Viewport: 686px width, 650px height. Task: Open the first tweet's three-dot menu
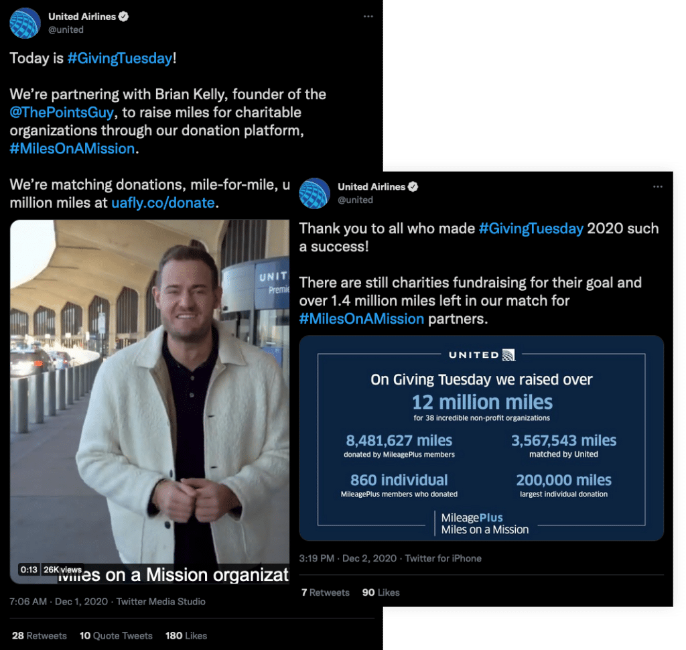tap(368, 17)
